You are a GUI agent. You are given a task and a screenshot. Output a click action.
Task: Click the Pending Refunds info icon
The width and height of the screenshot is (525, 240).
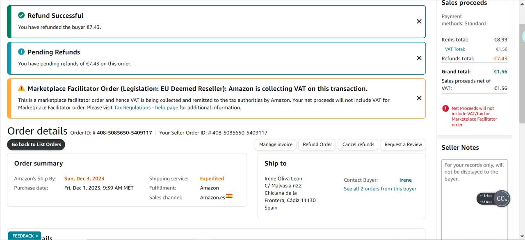click(x=21, y=52)
